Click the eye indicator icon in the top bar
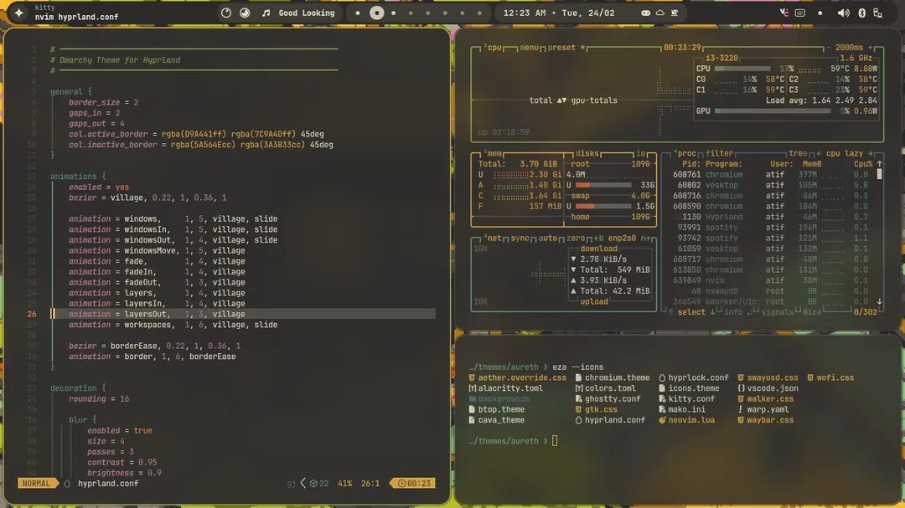 click(645, 13)
